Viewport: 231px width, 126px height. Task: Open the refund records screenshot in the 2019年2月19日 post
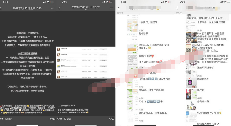coord(86,63)
